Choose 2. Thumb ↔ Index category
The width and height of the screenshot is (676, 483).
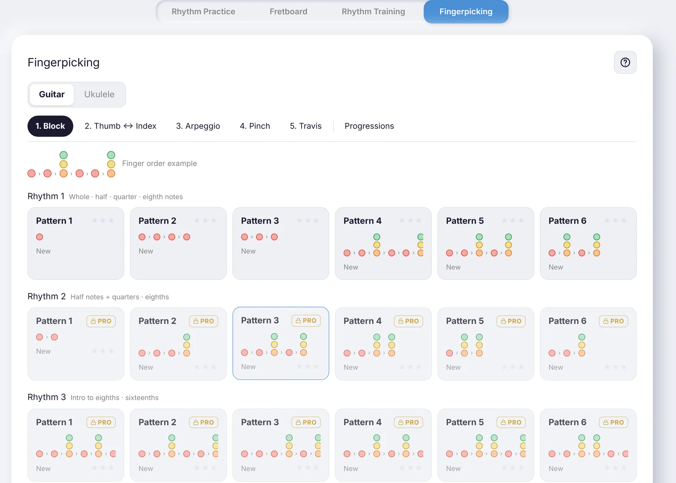pos(120,126)
